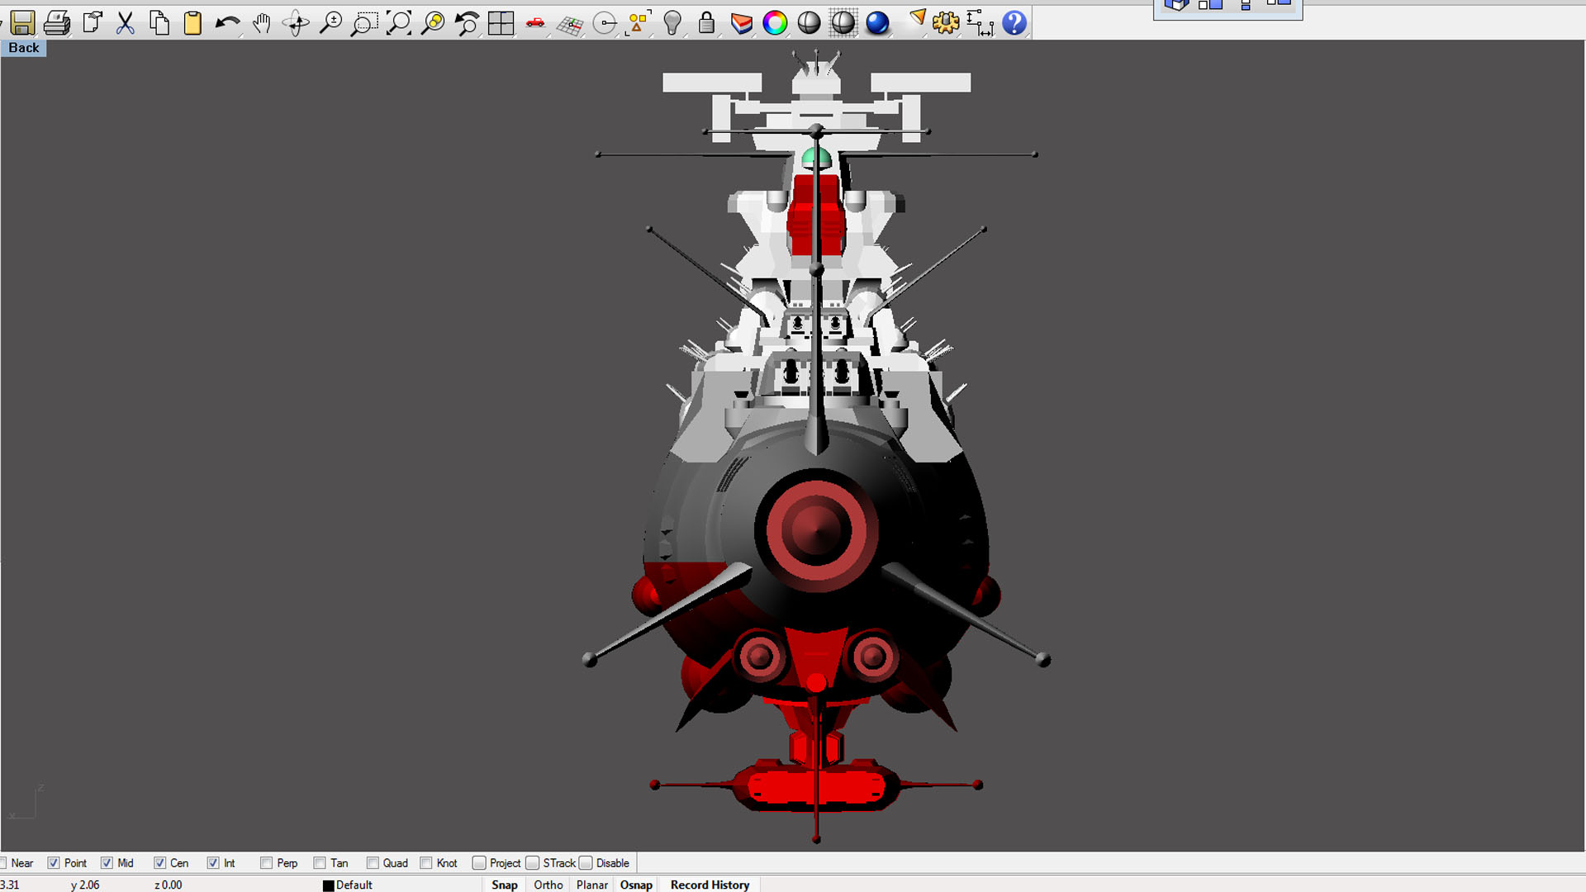Open the Back viewport title menu
The width and height of the screenshot is (1586, 892).
(24, 48)
